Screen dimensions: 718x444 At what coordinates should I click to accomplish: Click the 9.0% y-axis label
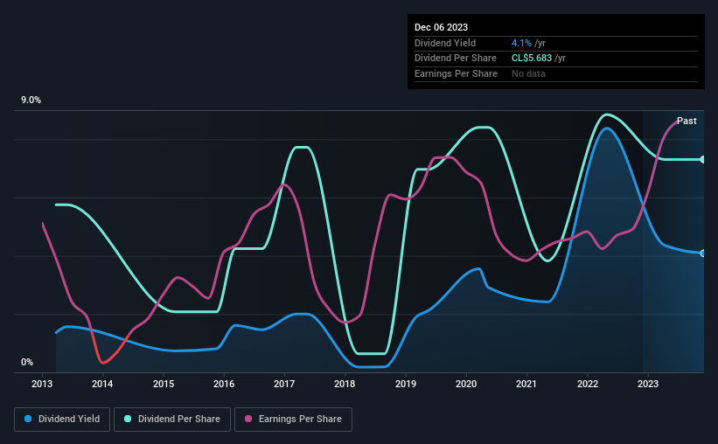point(31,100)
